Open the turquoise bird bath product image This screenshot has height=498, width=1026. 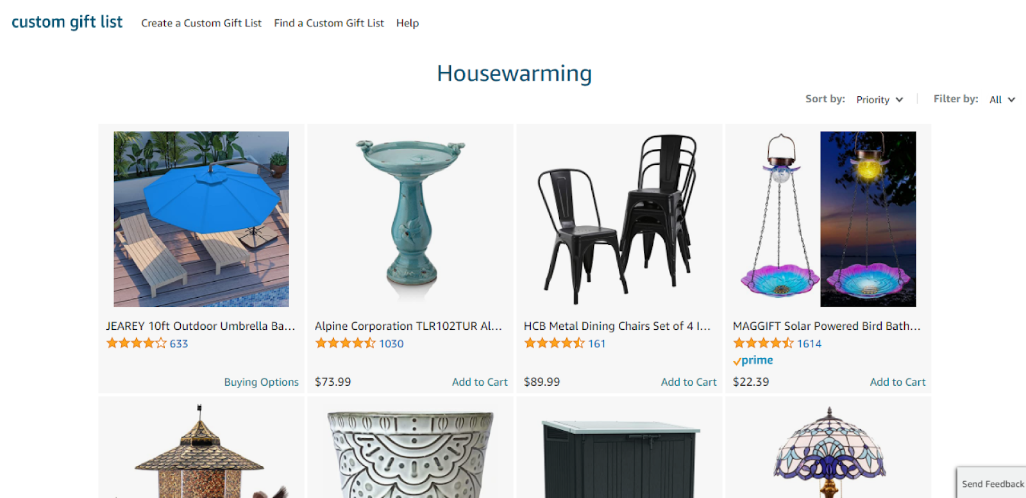tap(410, 219)
